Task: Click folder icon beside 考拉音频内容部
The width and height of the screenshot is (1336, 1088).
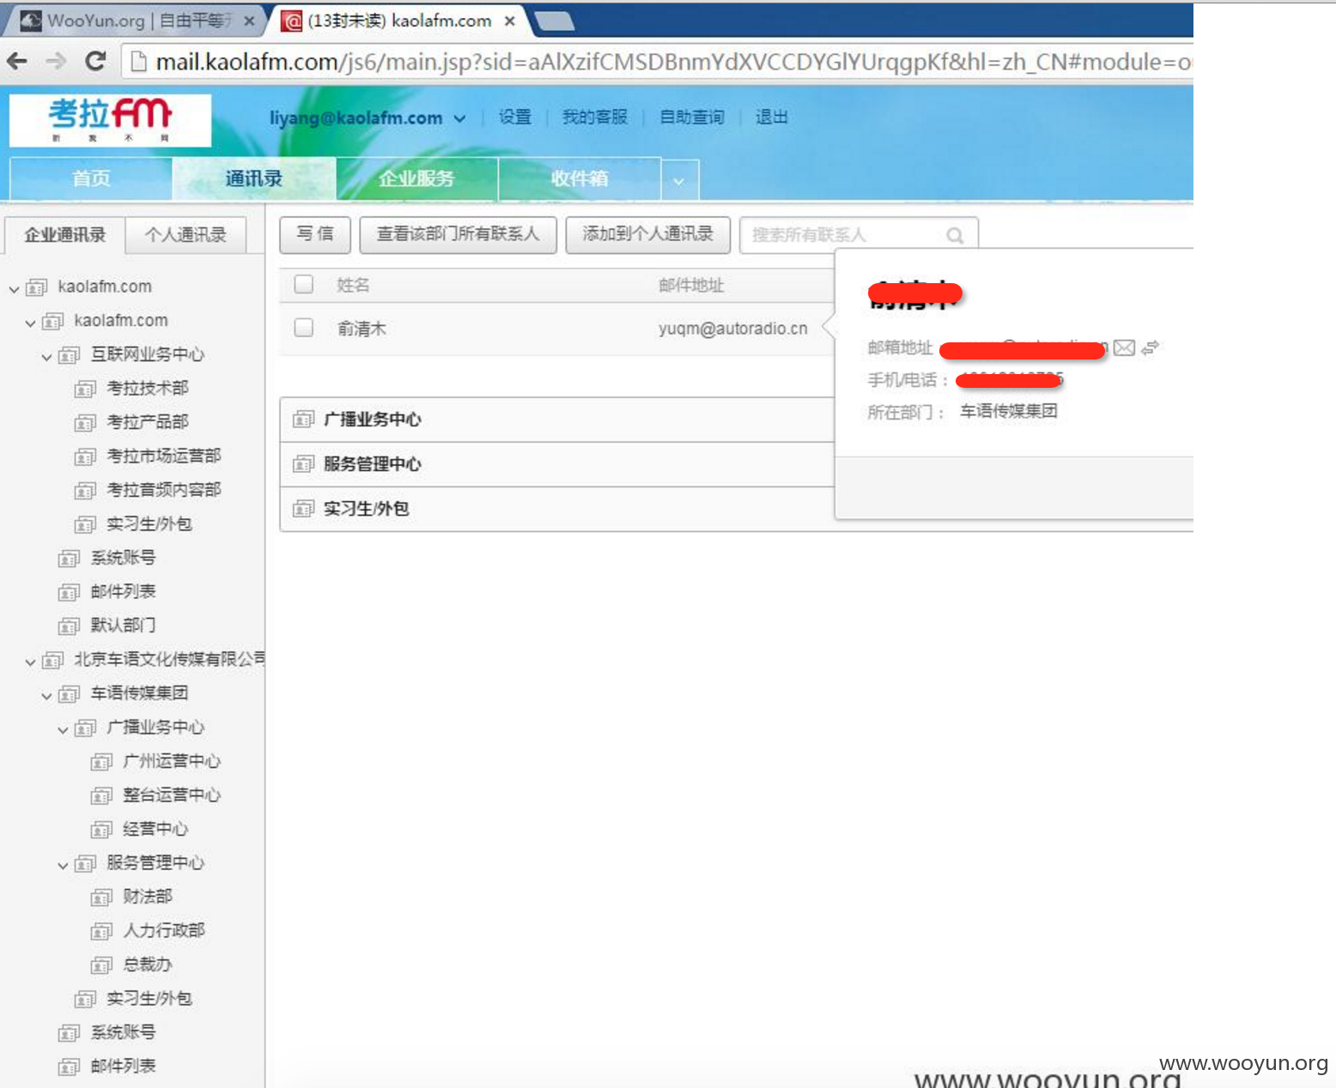Action: 85,491
